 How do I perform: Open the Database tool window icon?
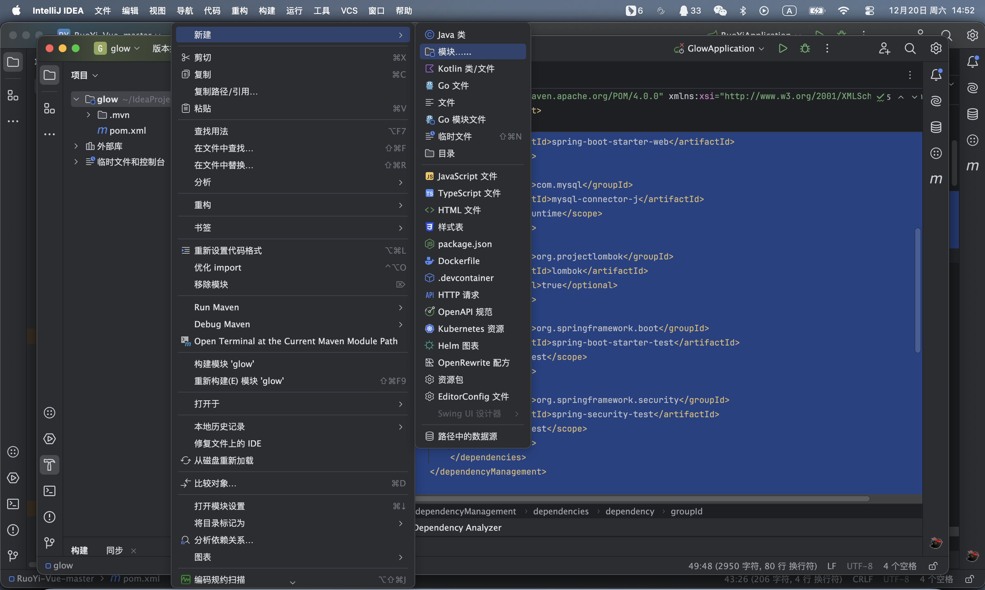pyautogui.click(x=936, y=127)
